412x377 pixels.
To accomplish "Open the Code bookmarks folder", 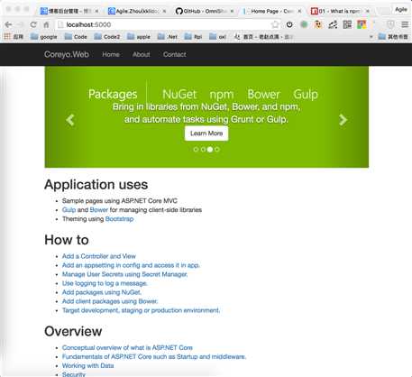I will pos(76,37).
